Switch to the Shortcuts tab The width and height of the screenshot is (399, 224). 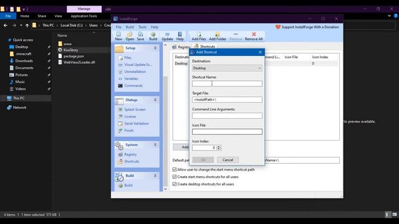click(204, 47)
